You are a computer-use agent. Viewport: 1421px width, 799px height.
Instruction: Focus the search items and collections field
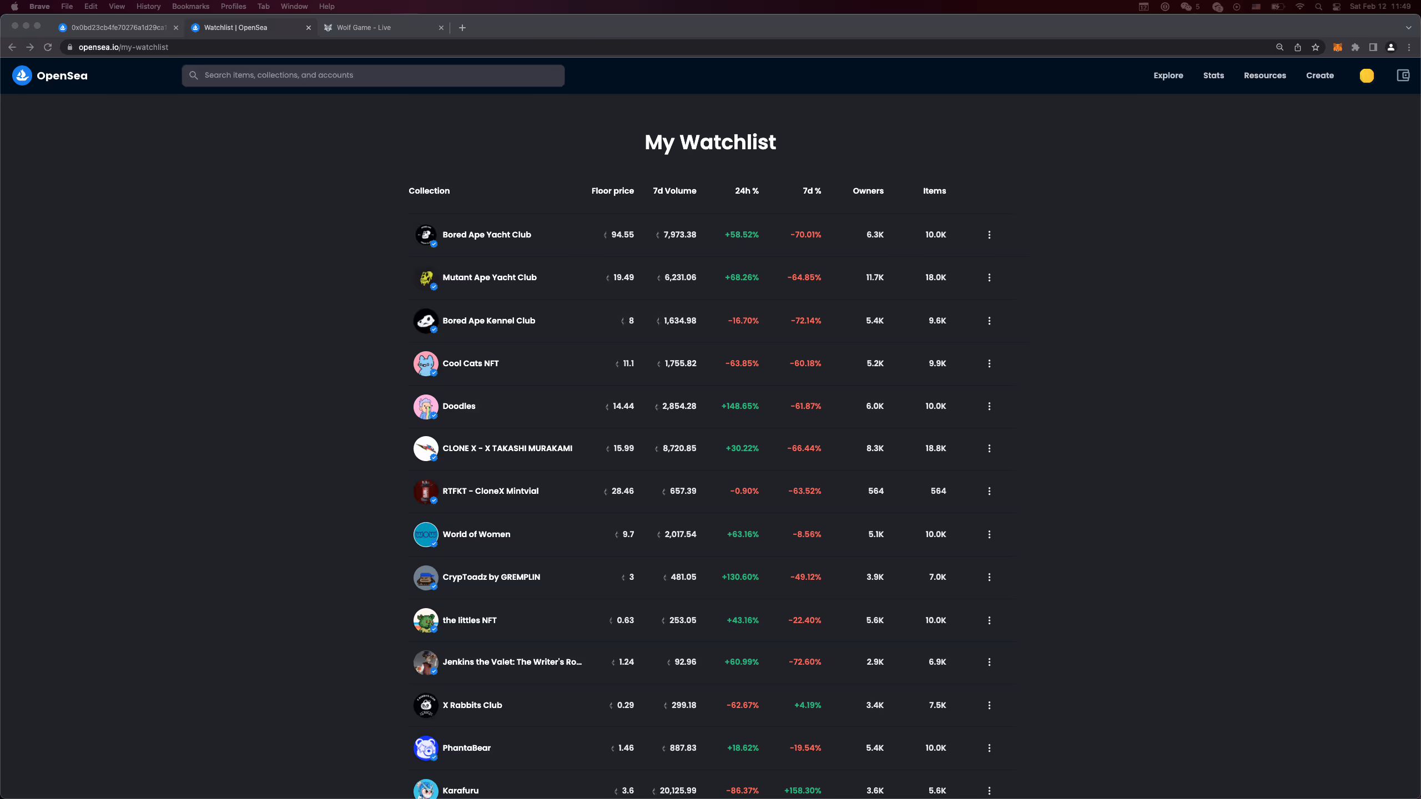coord(373,75)
